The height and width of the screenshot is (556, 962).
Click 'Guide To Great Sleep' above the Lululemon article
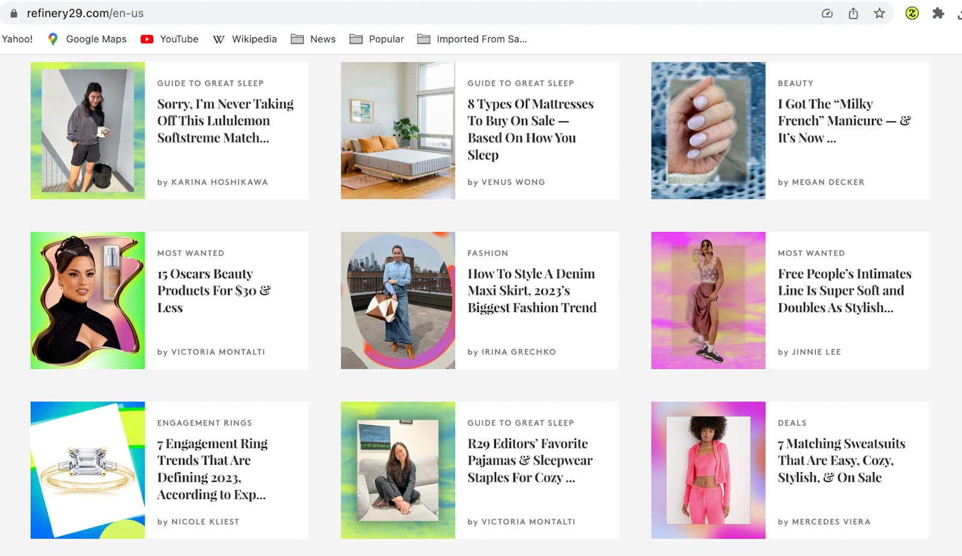click(x=210, y=83)
